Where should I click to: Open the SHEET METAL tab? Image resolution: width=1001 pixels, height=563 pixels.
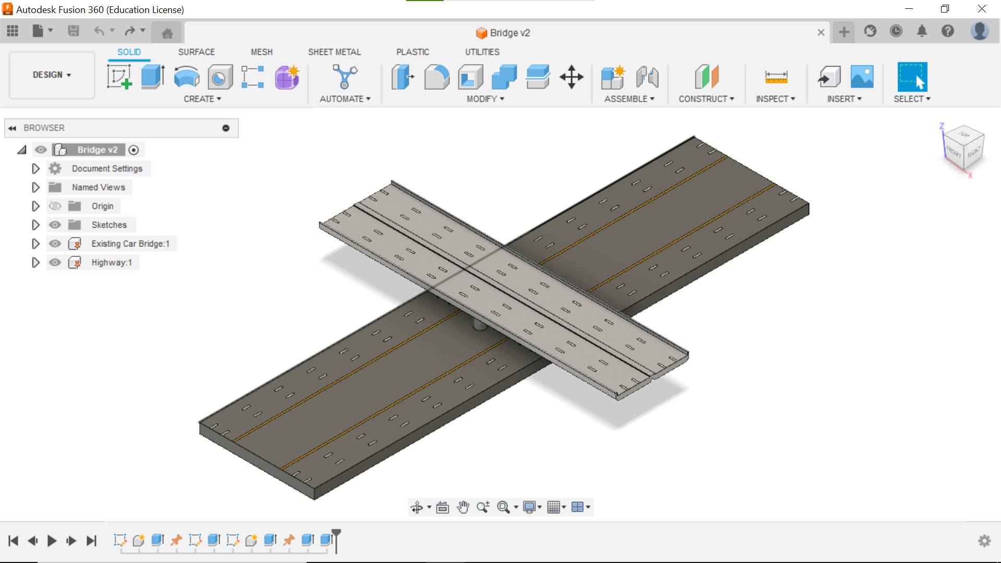point(334,52)
